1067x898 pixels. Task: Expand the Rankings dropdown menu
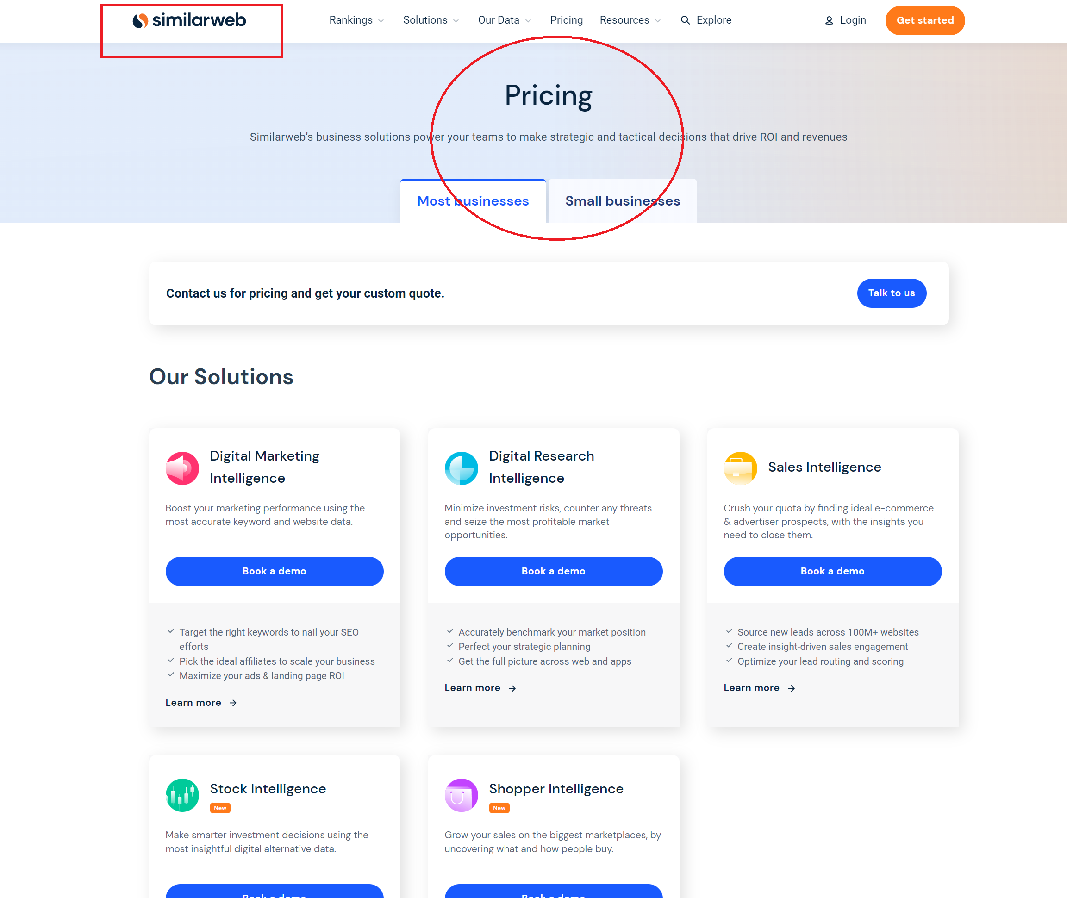pos(356,20)
